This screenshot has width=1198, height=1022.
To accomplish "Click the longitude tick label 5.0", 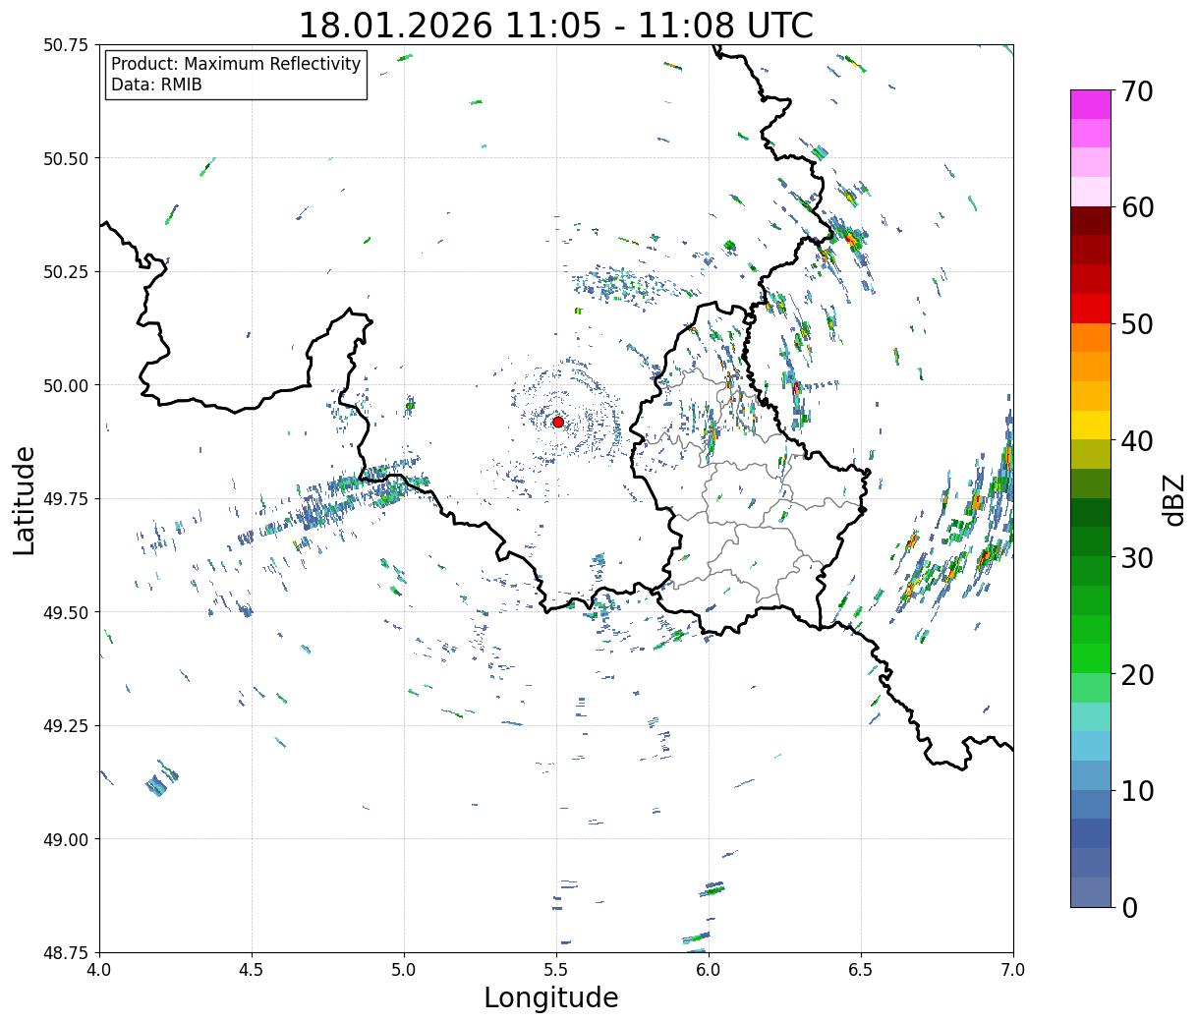I will tap(404, 970).
